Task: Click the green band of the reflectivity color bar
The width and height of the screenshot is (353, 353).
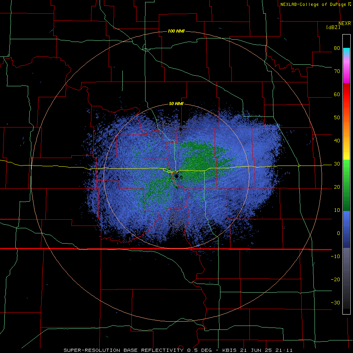Action: point(346,186)
